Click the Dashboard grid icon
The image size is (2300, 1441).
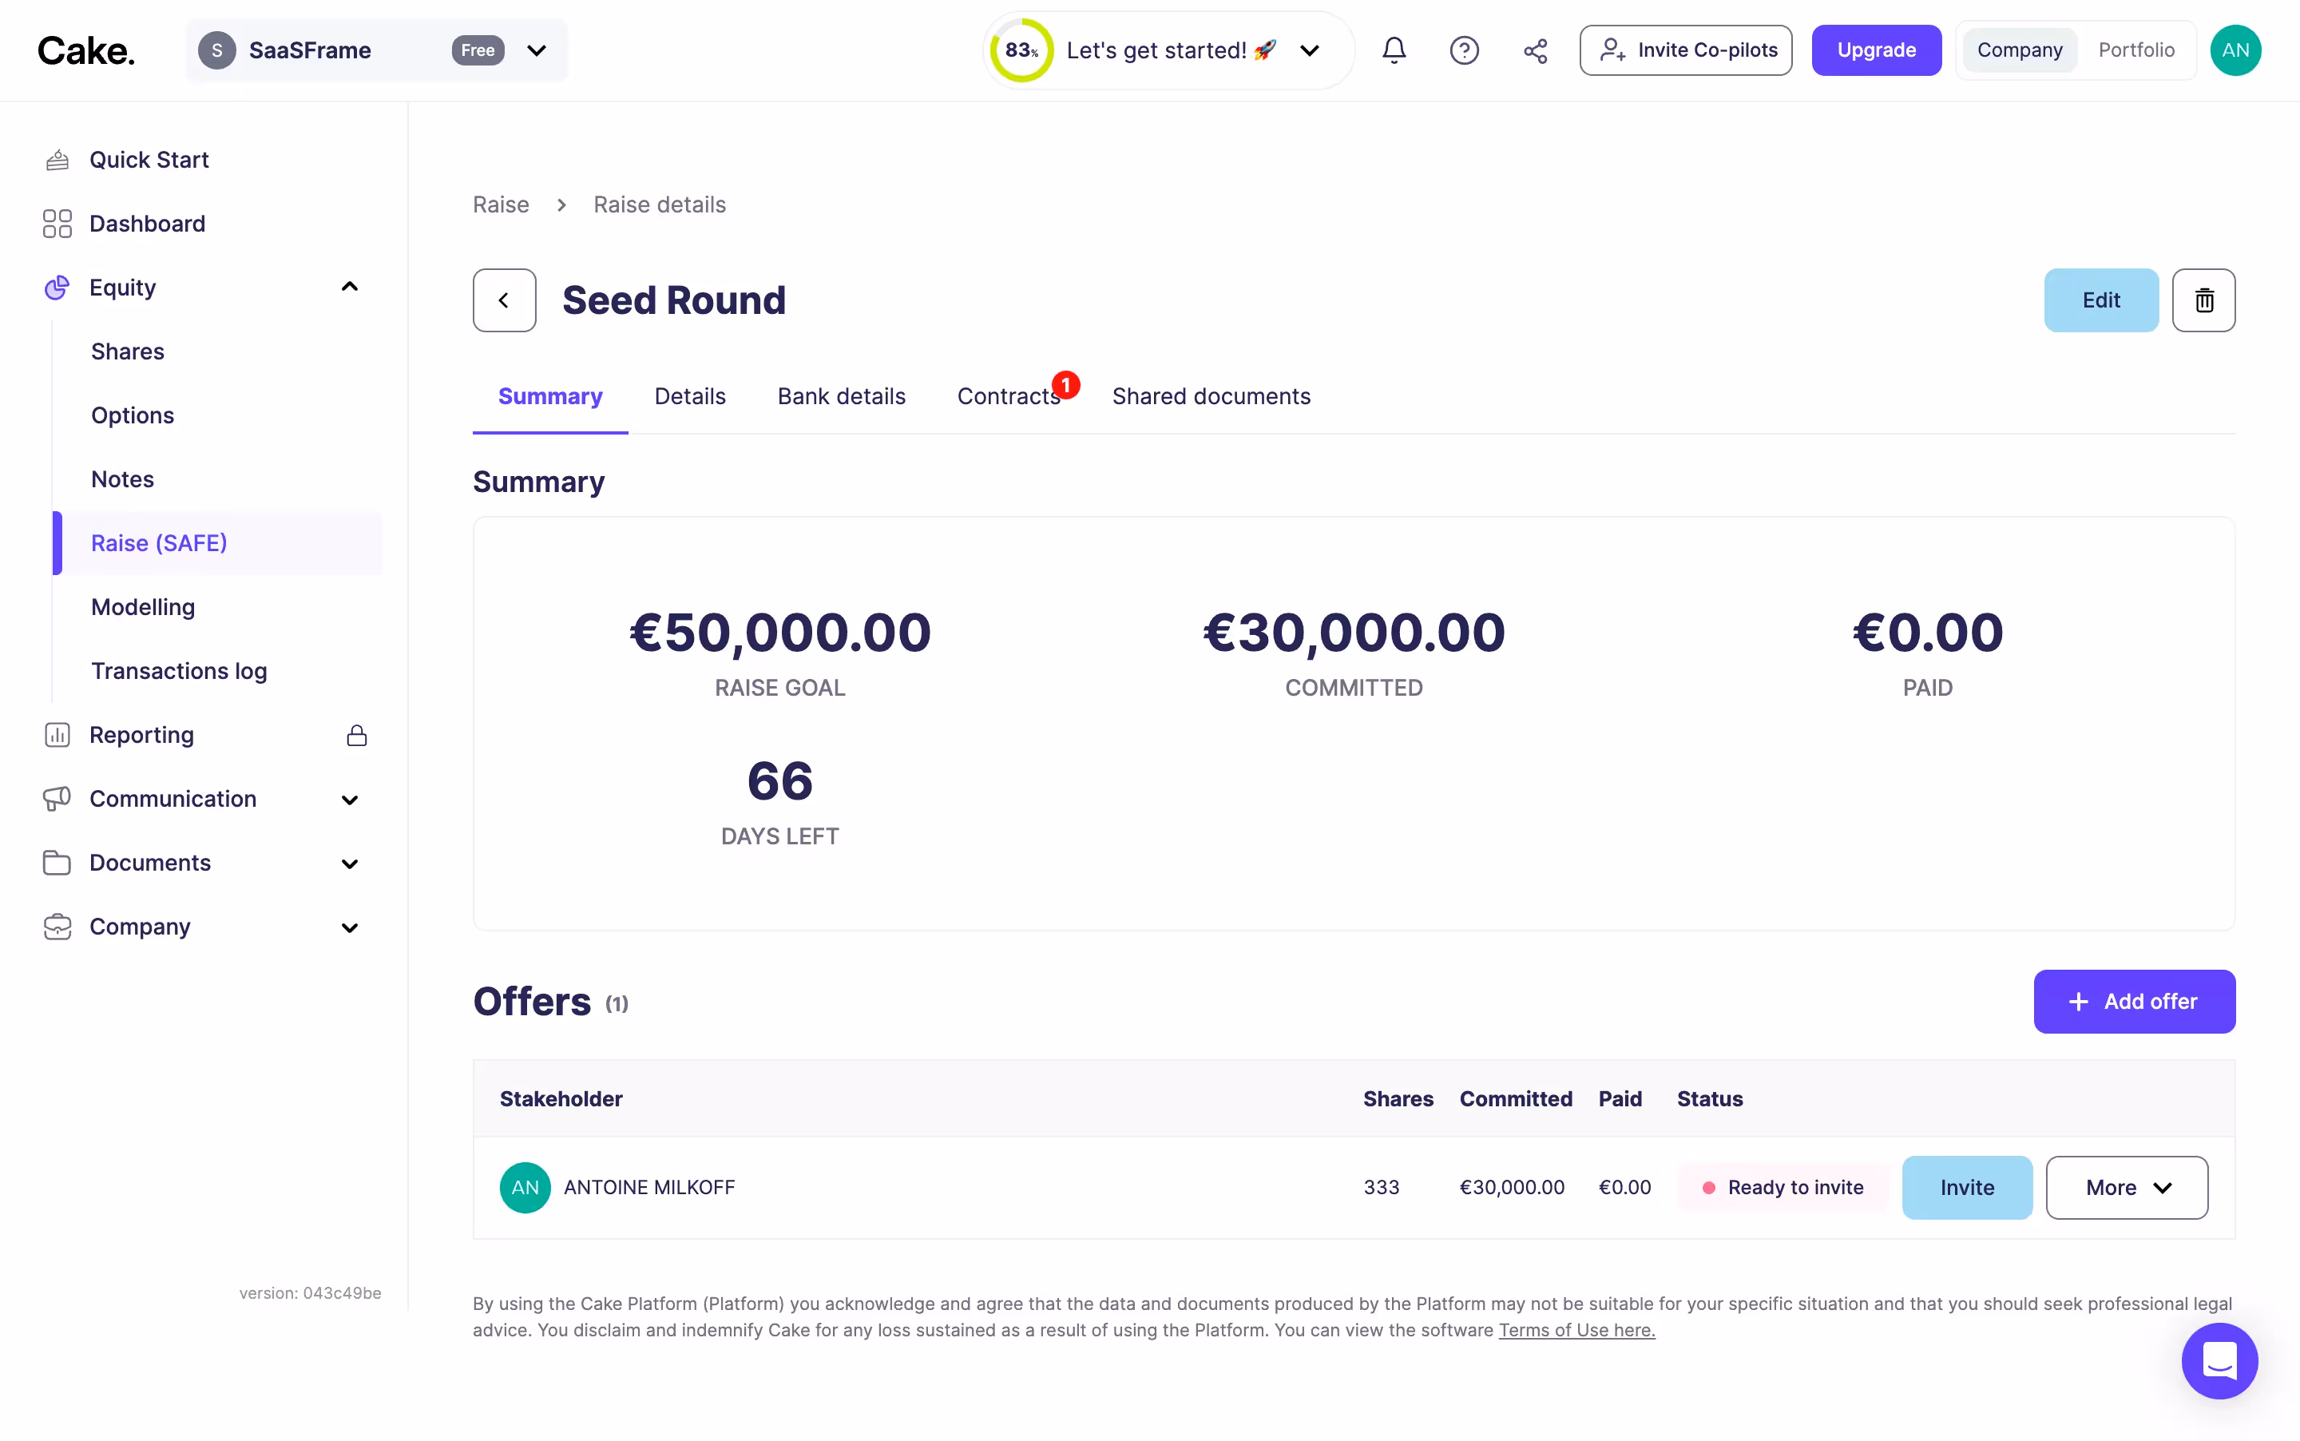pyautogui.click(x=56, y=223)
